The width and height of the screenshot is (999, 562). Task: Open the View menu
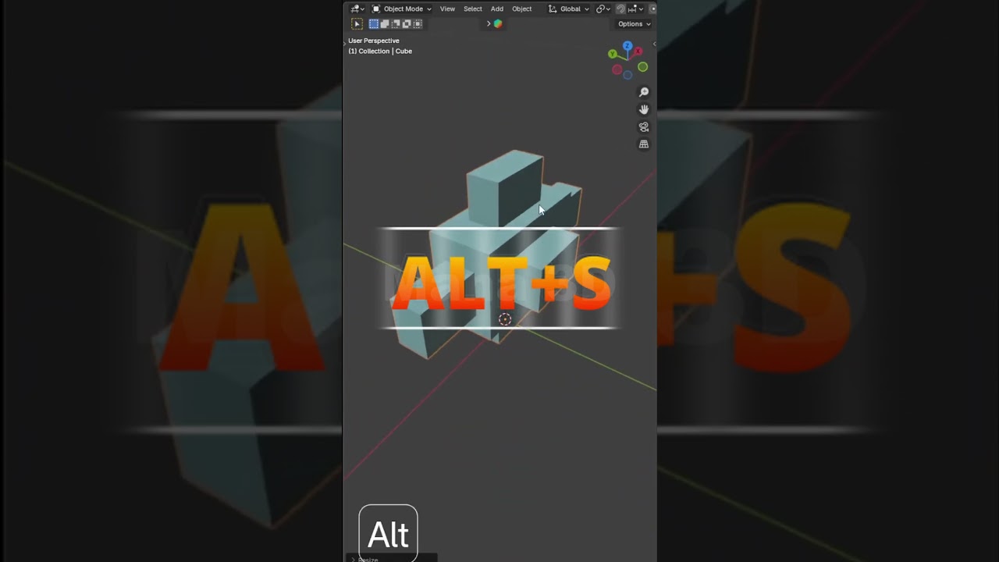click(447, 9)
